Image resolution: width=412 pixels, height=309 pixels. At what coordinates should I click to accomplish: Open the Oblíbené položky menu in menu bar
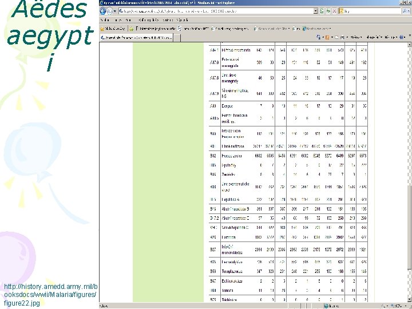pos(149,20)
